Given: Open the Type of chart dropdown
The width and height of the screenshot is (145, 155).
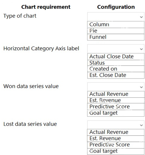Looking at the screenshot, I should click(x=116, y=17).
